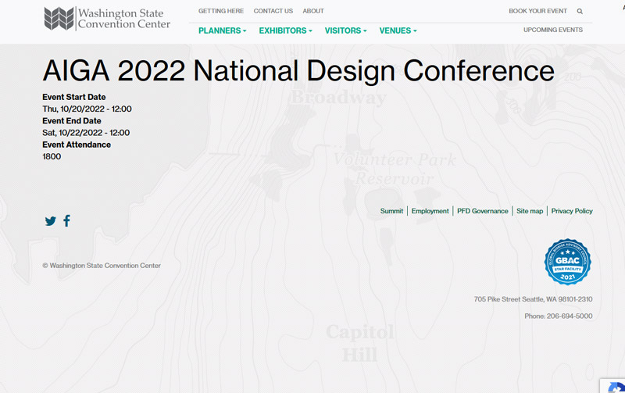The height and width of the screenshot is (393, 625).
Task: Click the Washington State Convention Center logo
Action: click(107, 18)
